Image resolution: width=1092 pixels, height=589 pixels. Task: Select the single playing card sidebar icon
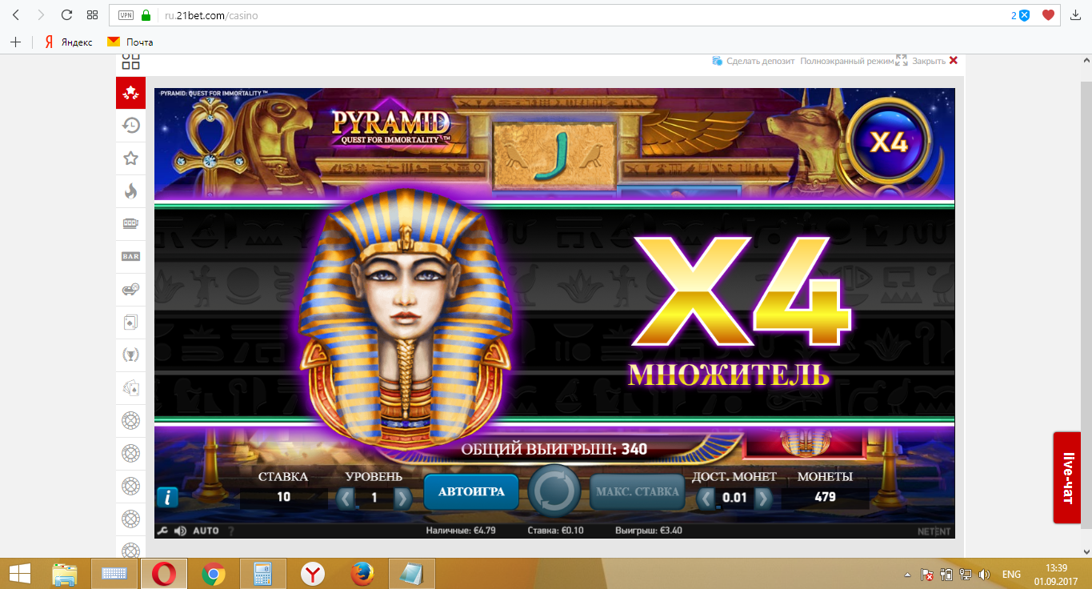[130, 322]
